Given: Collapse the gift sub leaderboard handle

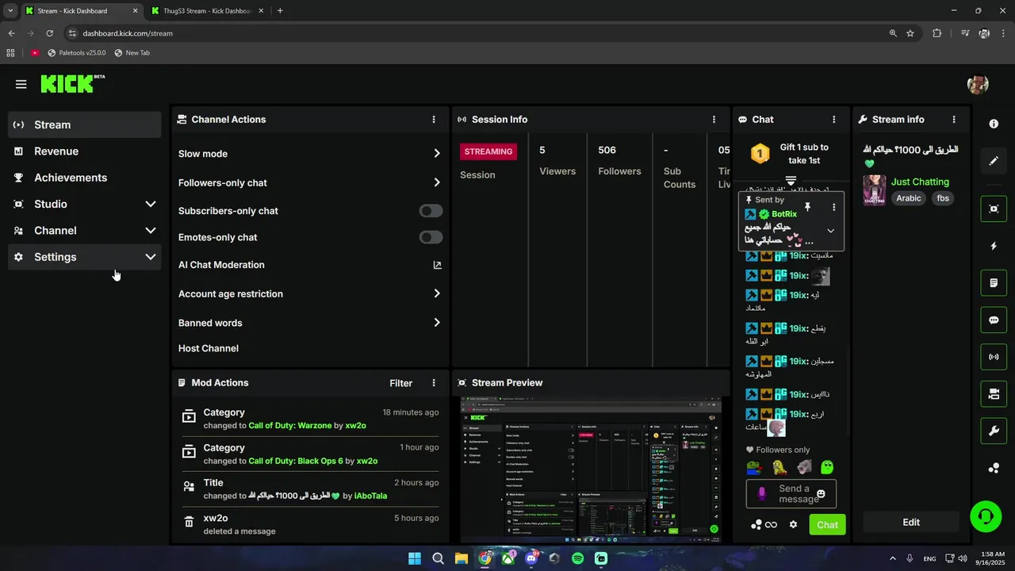Looking at the screenshot, I should (791, 181).
